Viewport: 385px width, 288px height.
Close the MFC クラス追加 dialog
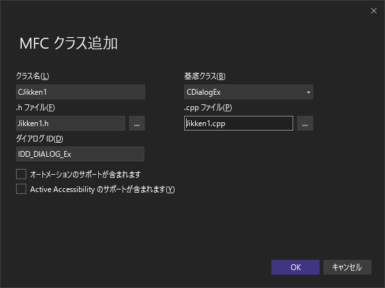[x=374, y=10]
